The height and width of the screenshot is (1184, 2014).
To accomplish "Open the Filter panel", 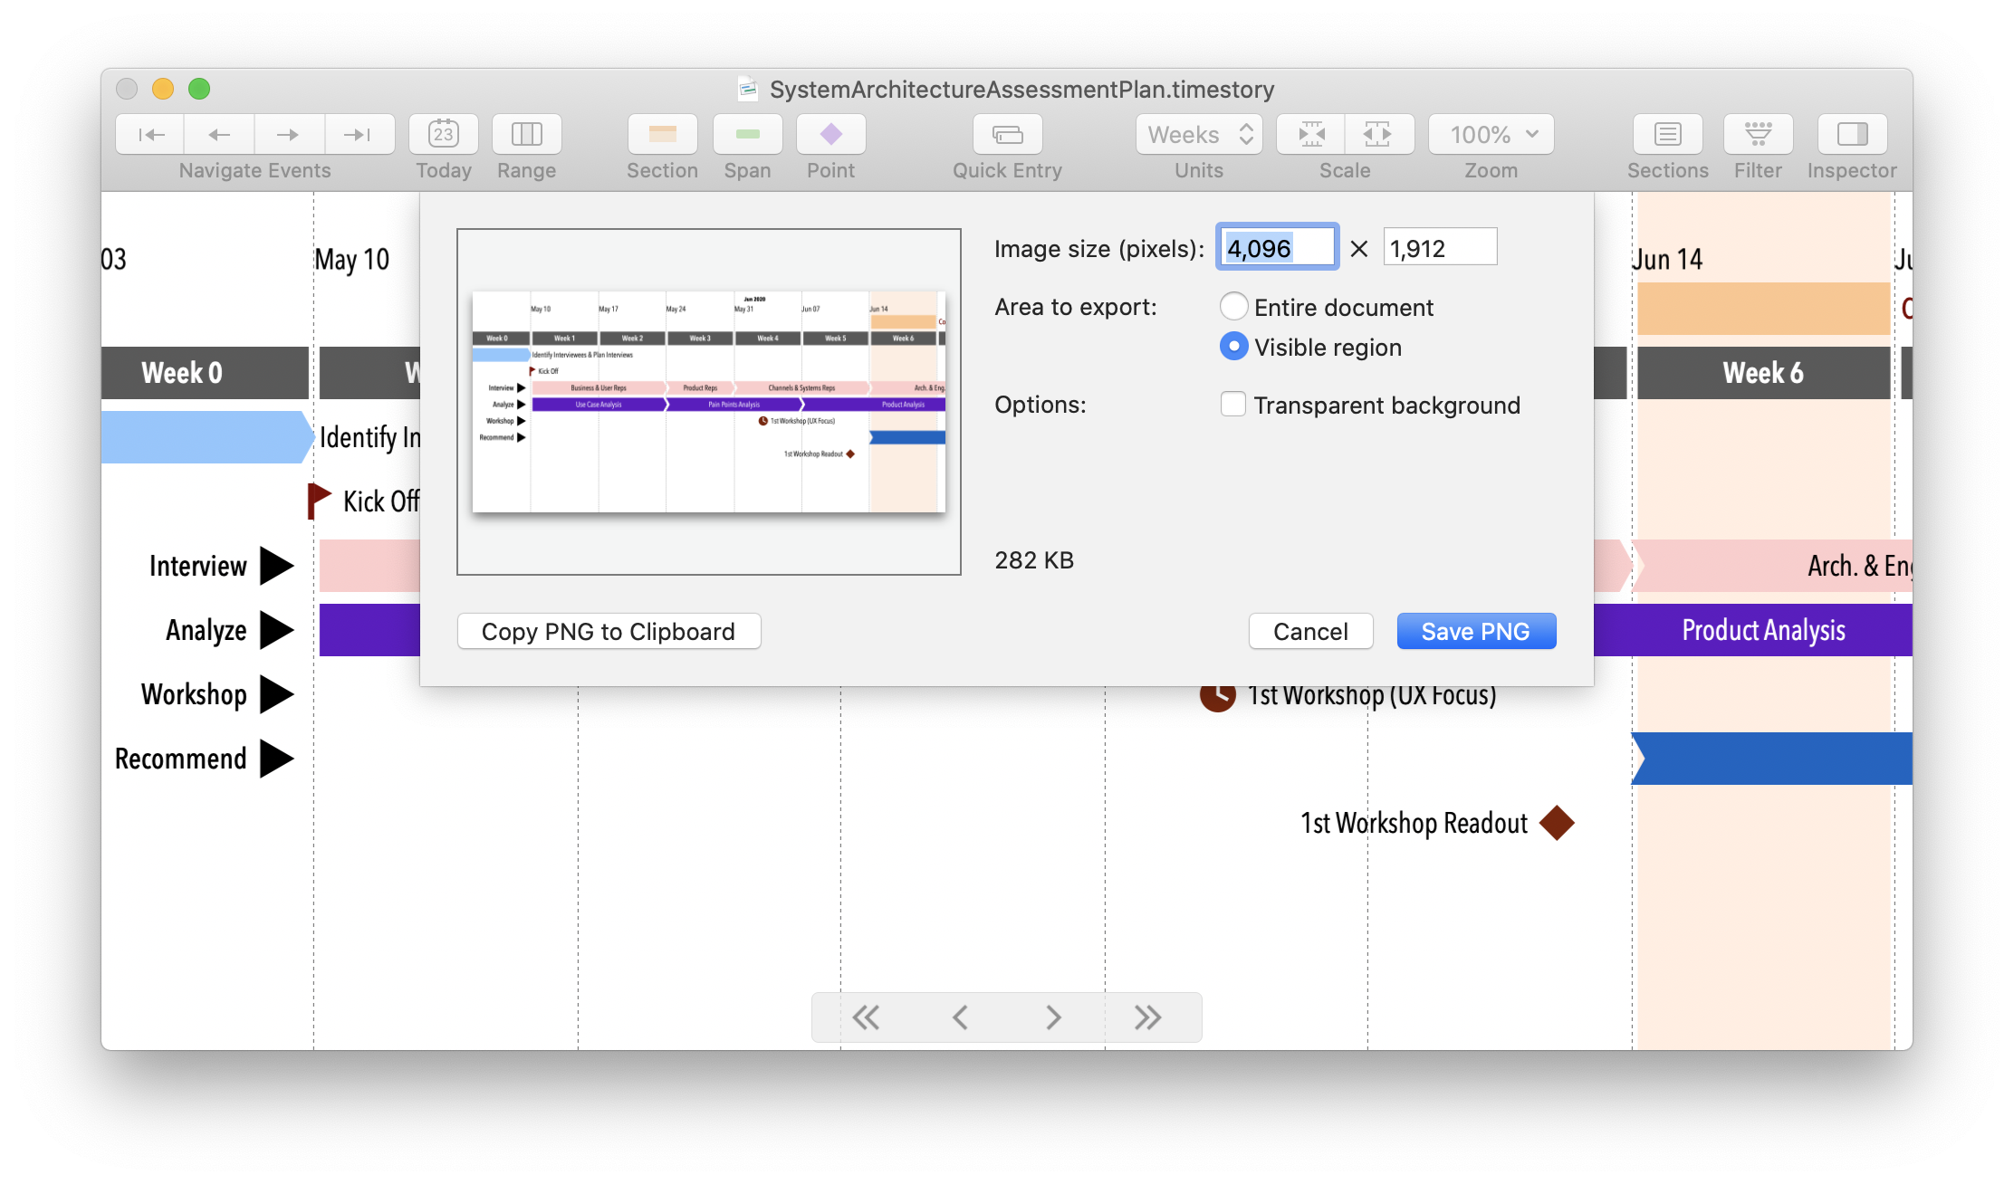I will 1757,134.
